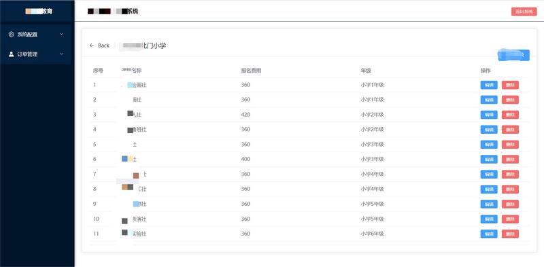Screen dimensions: 544x267
Task: Delete row 1 小学1年级 entry
Action: point(510,85)
